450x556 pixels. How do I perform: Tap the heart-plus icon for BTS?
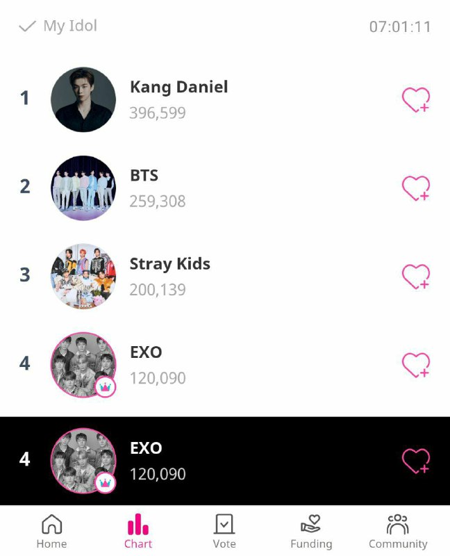(x=416, y=188)
